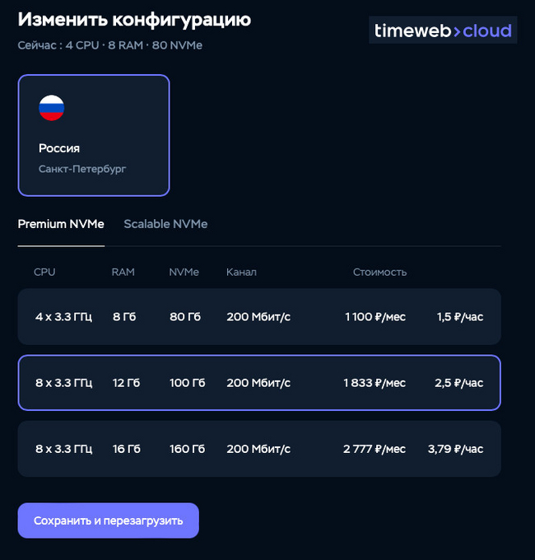Click the current config summary text

click(x=109, y=45)
